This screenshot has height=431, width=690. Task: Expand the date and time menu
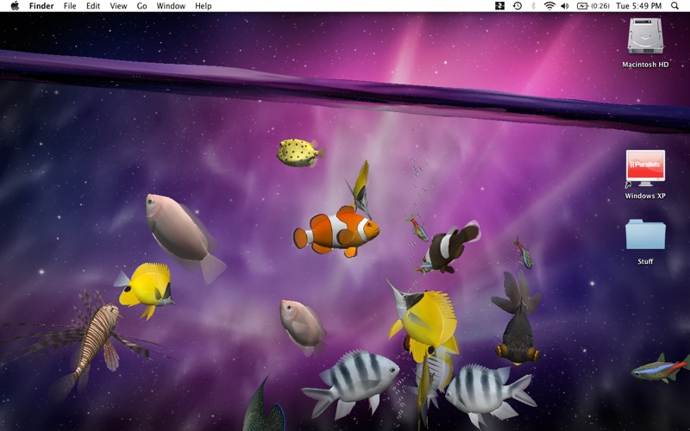pyautogui.click(x=638, y=6)
